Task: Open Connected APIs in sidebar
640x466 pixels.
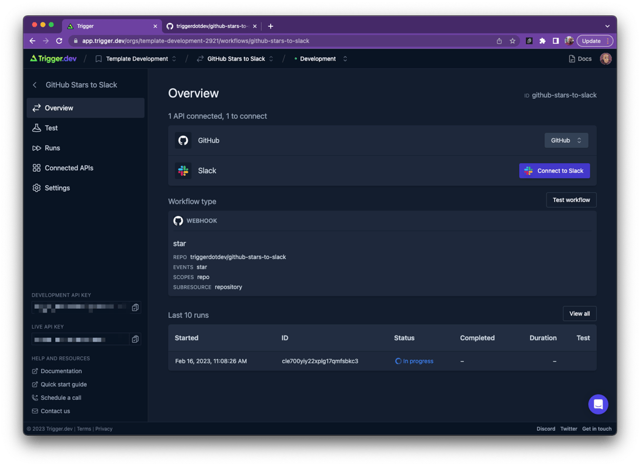Action: (85, 168)
